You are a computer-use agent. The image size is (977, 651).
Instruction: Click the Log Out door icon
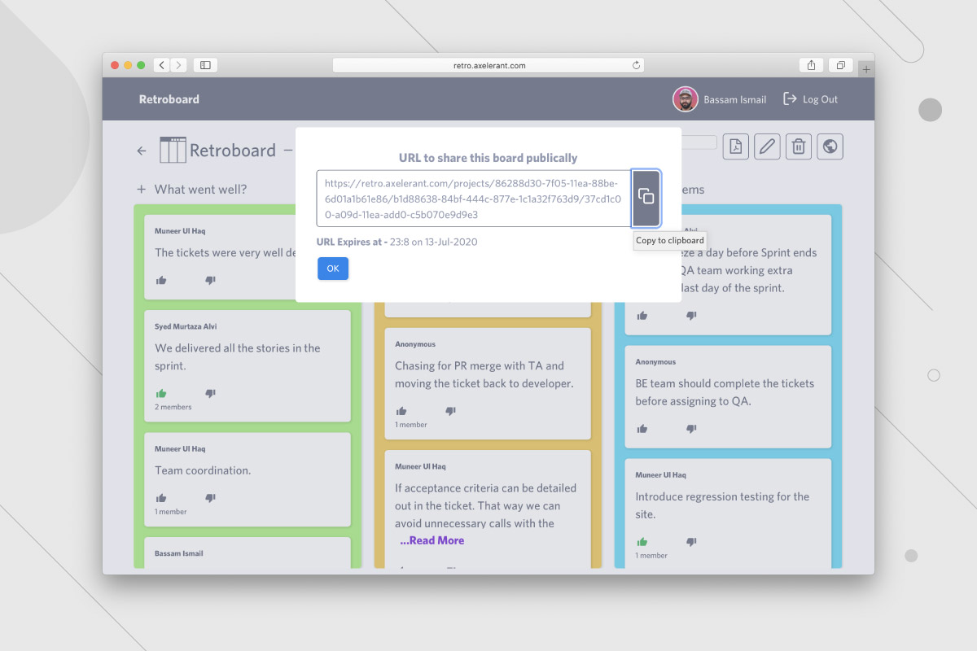pos(788,98)
